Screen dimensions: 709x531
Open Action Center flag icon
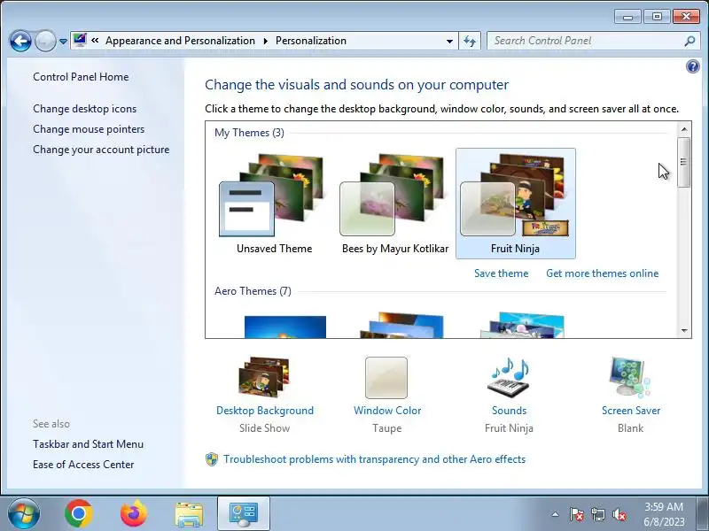point(577,514)
